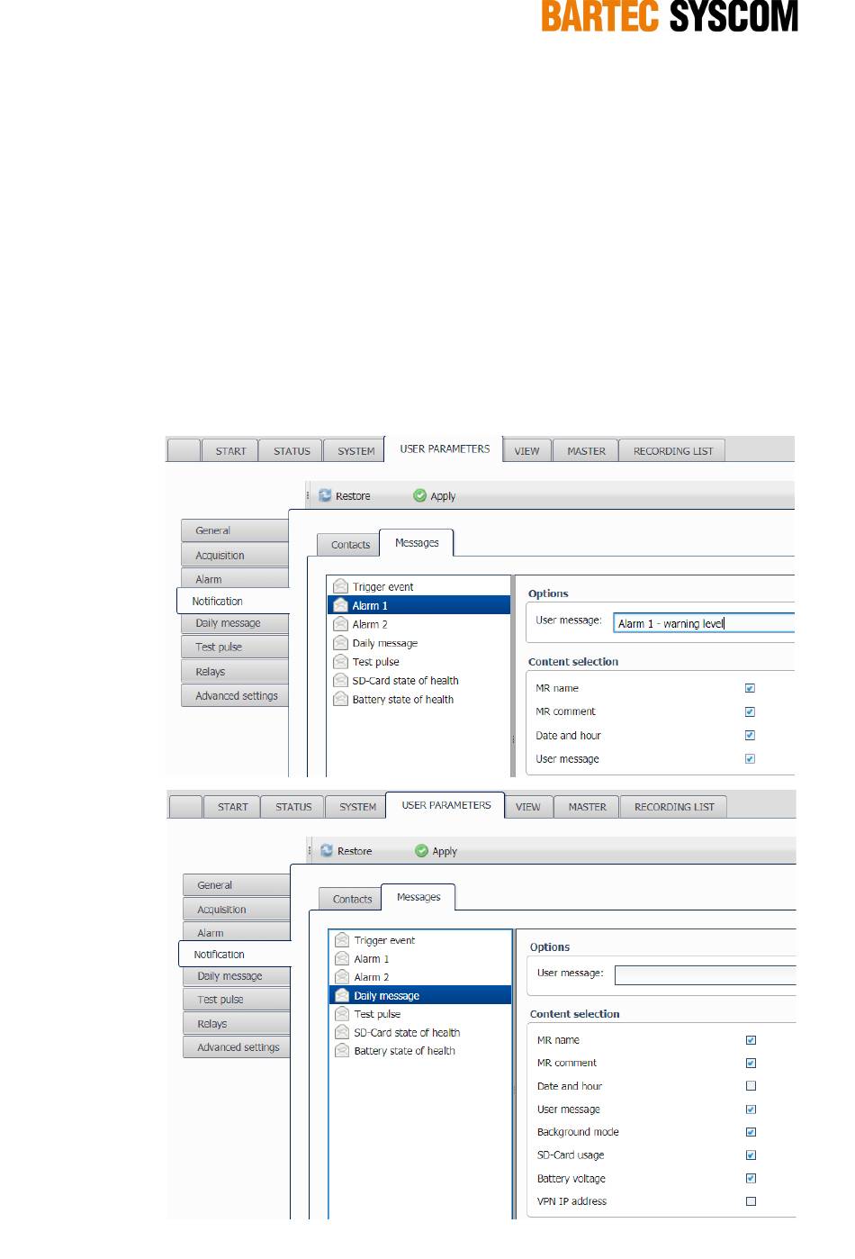Click Battery state of health icon, upper screenshot
855x1259 pixels.
point(340,700)
